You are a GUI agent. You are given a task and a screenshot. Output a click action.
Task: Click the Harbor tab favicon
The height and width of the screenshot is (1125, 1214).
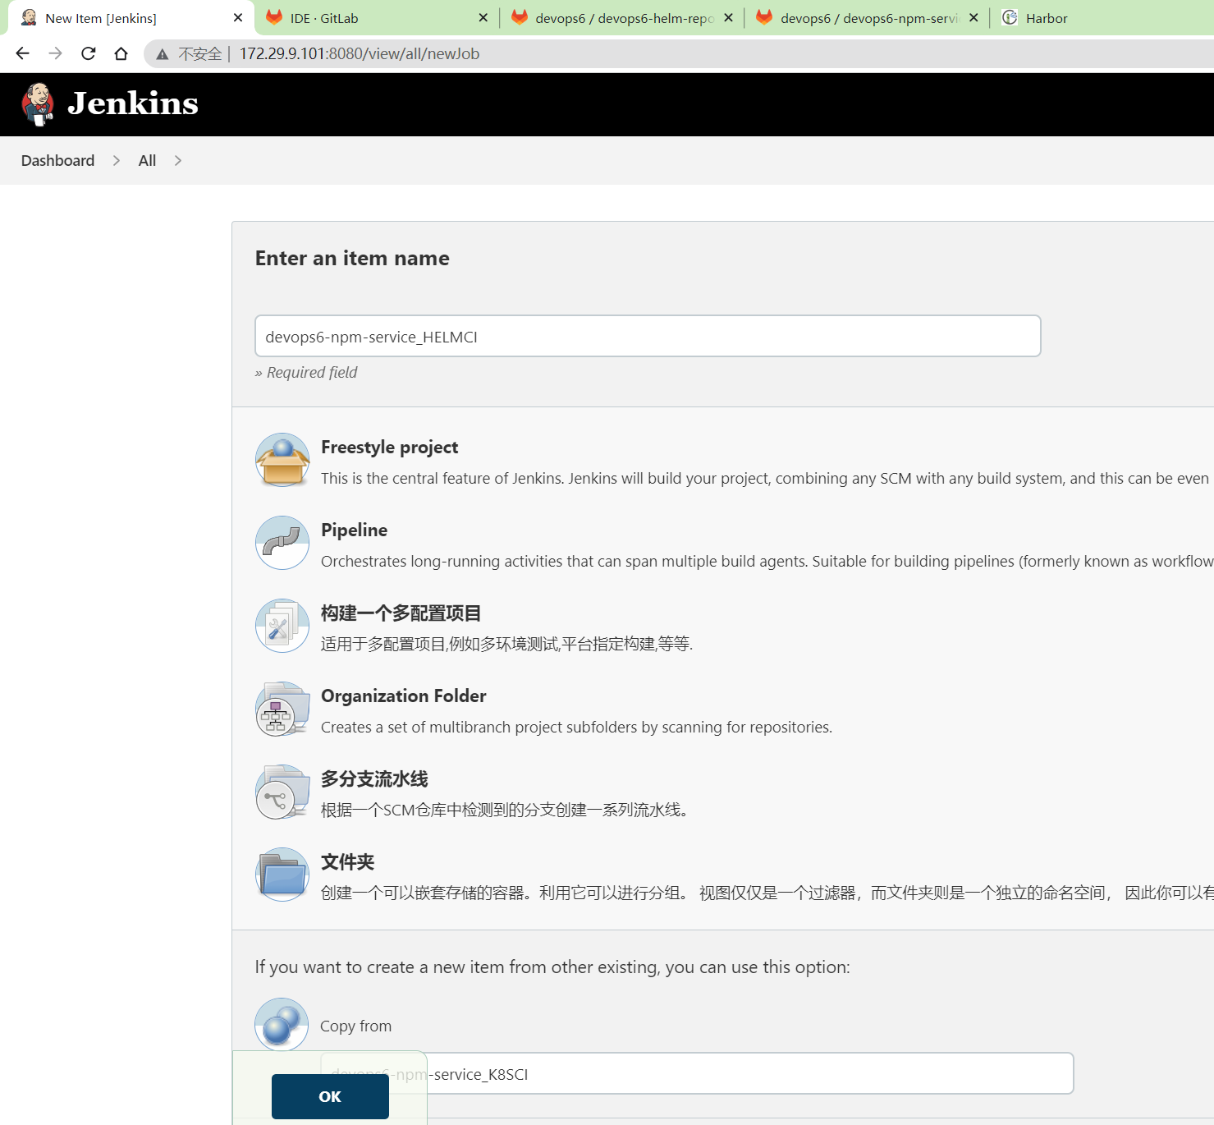[x=1010, y=17]
